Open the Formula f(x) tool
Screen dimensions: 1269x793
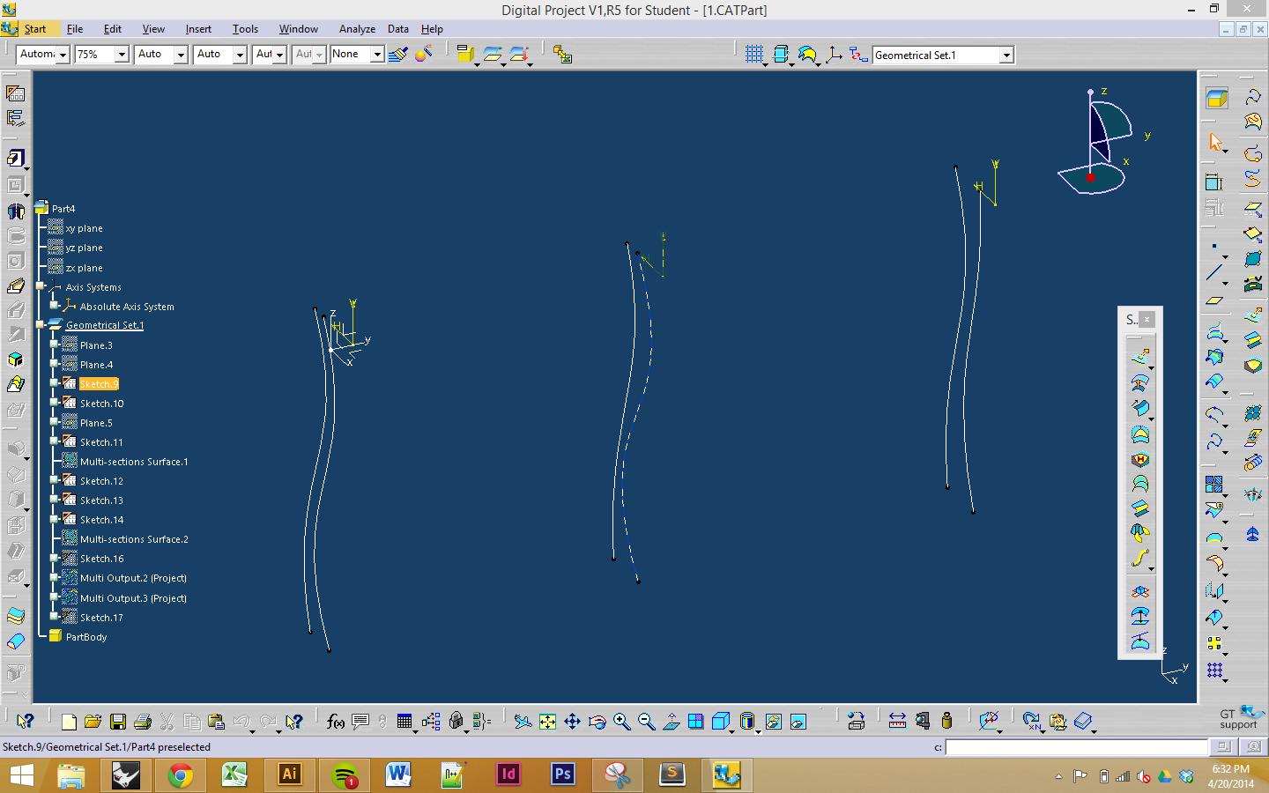pyautogui.click(x=336, y=722)
